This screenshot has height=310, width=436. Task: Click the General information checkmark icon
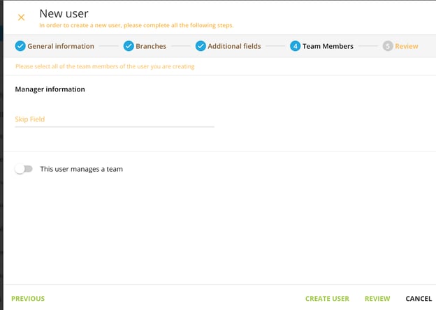[x=20, y=46]
